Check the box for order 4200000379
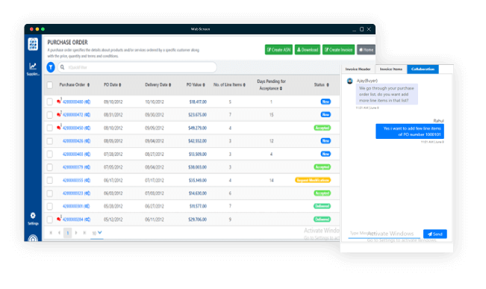The image size is (486, 289). coord(49,167)
